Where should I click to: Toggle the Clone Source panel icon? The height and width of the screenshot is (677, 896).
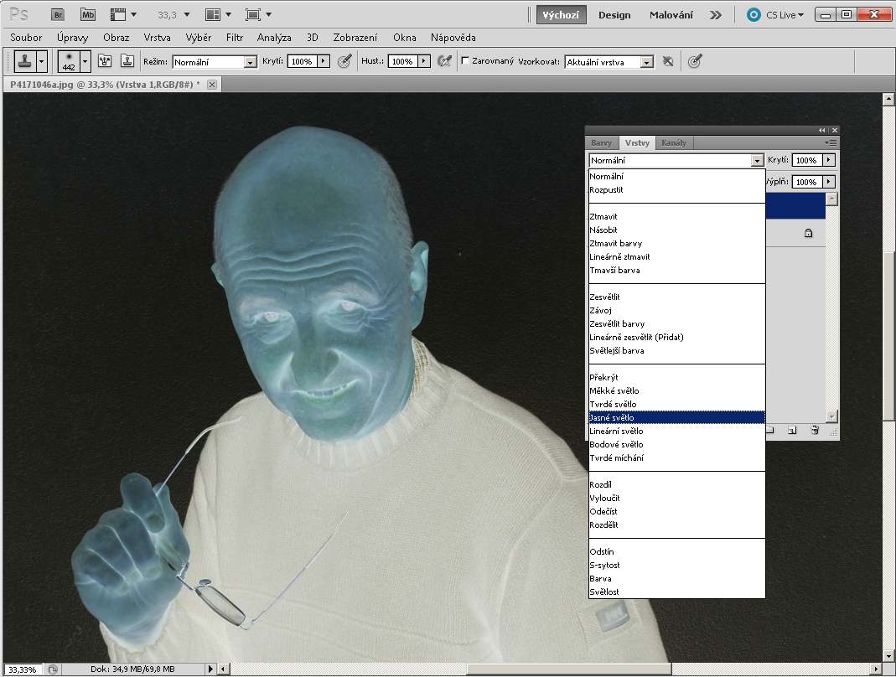[127, 61]
